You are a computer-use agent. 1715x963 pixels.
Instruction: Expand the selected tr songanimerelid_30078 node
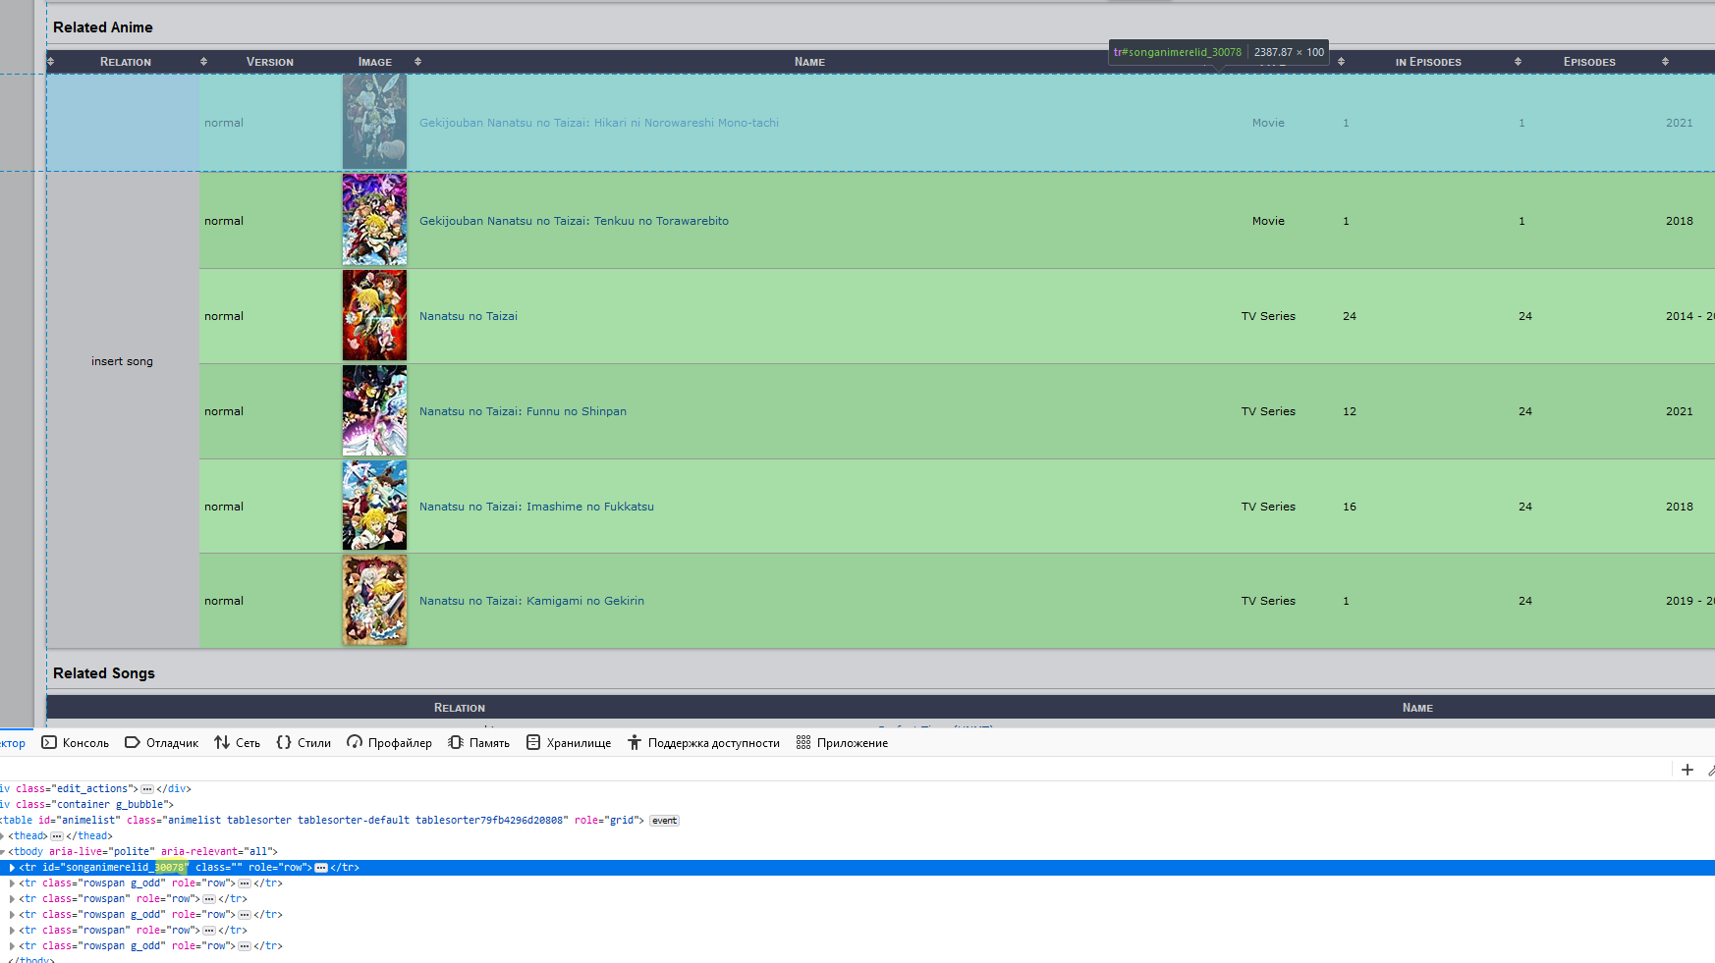pyautogui.click(x=12, y=868)
